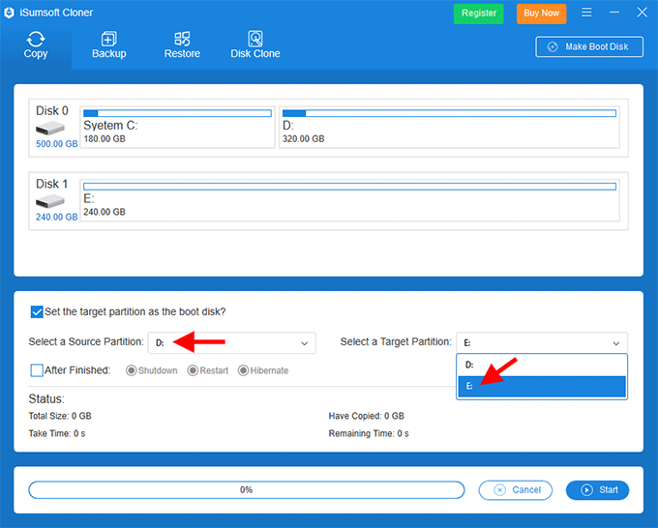This screenshot has width=658, height=528.
Task: Select the E: 240.00 GB partition
Action: 350,200
